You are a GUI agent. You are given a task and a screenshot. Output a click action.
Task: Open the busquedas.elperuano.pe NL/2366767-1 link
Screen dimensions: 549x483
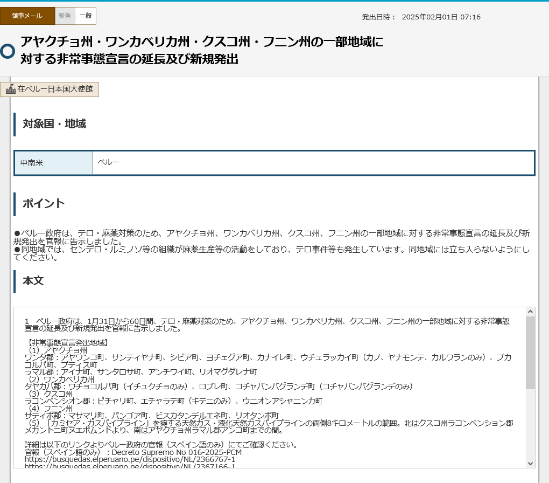pyautogui.click(x=130, y=459)
